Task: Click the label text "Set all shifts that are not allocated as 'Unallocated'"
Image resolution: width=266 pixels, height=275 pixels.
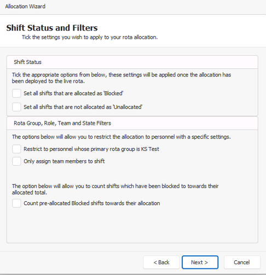Action: (x=83, y=107)
